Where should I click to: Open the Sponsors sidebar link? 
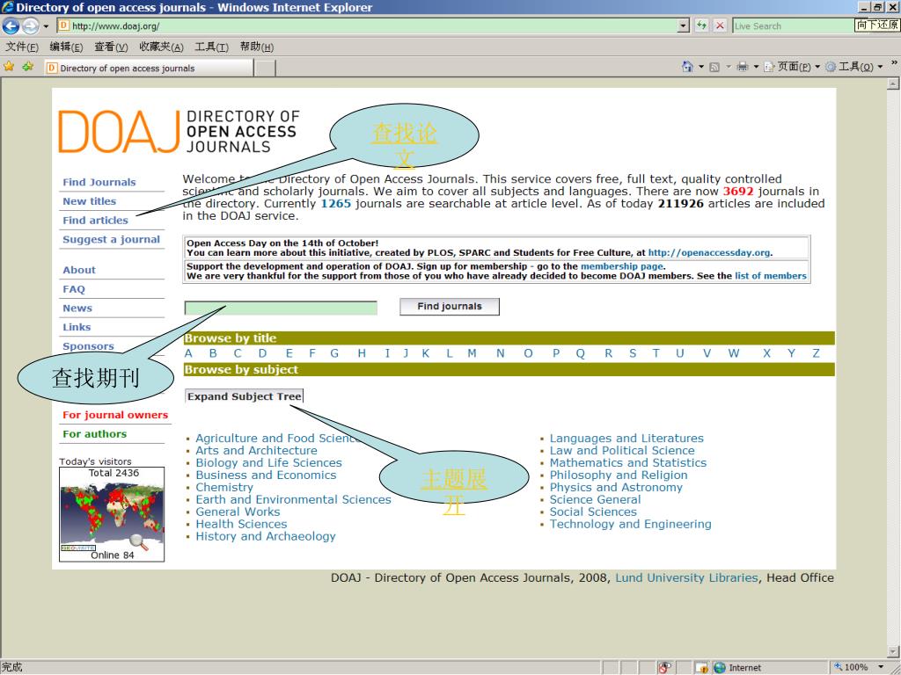88,346
